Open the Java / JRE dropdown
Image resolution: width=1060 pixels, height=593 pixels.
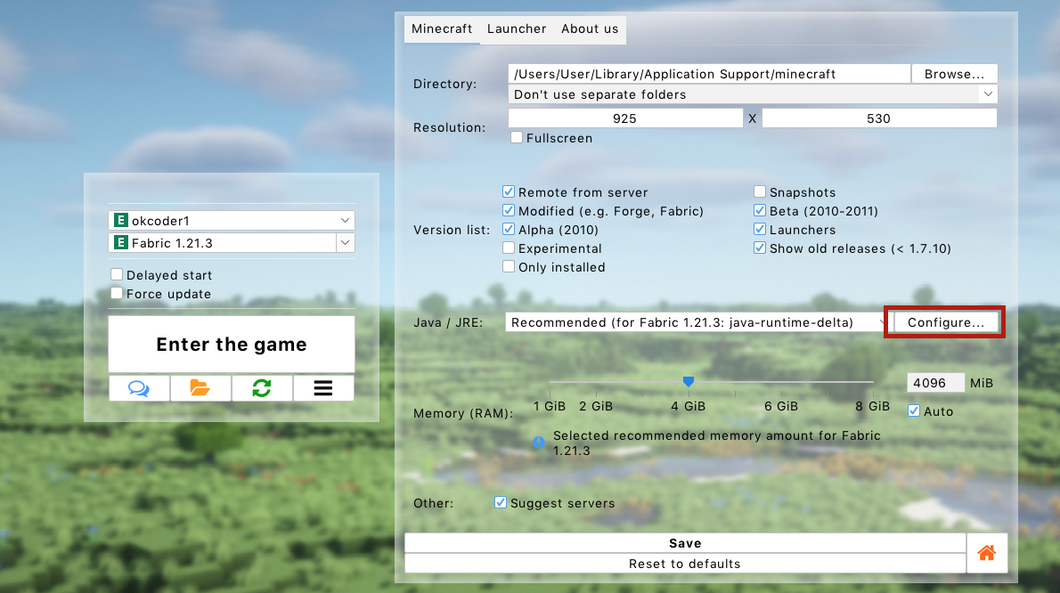[x=696, y=322]
